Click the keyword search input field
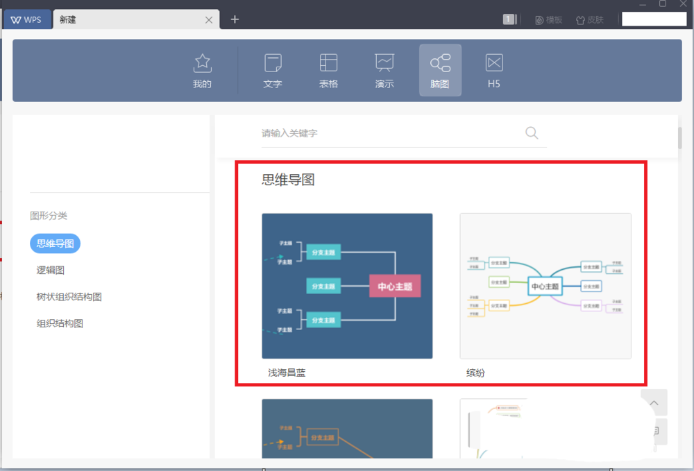The width and height of the screenshot is (694, 471). (x=389, y=133)
